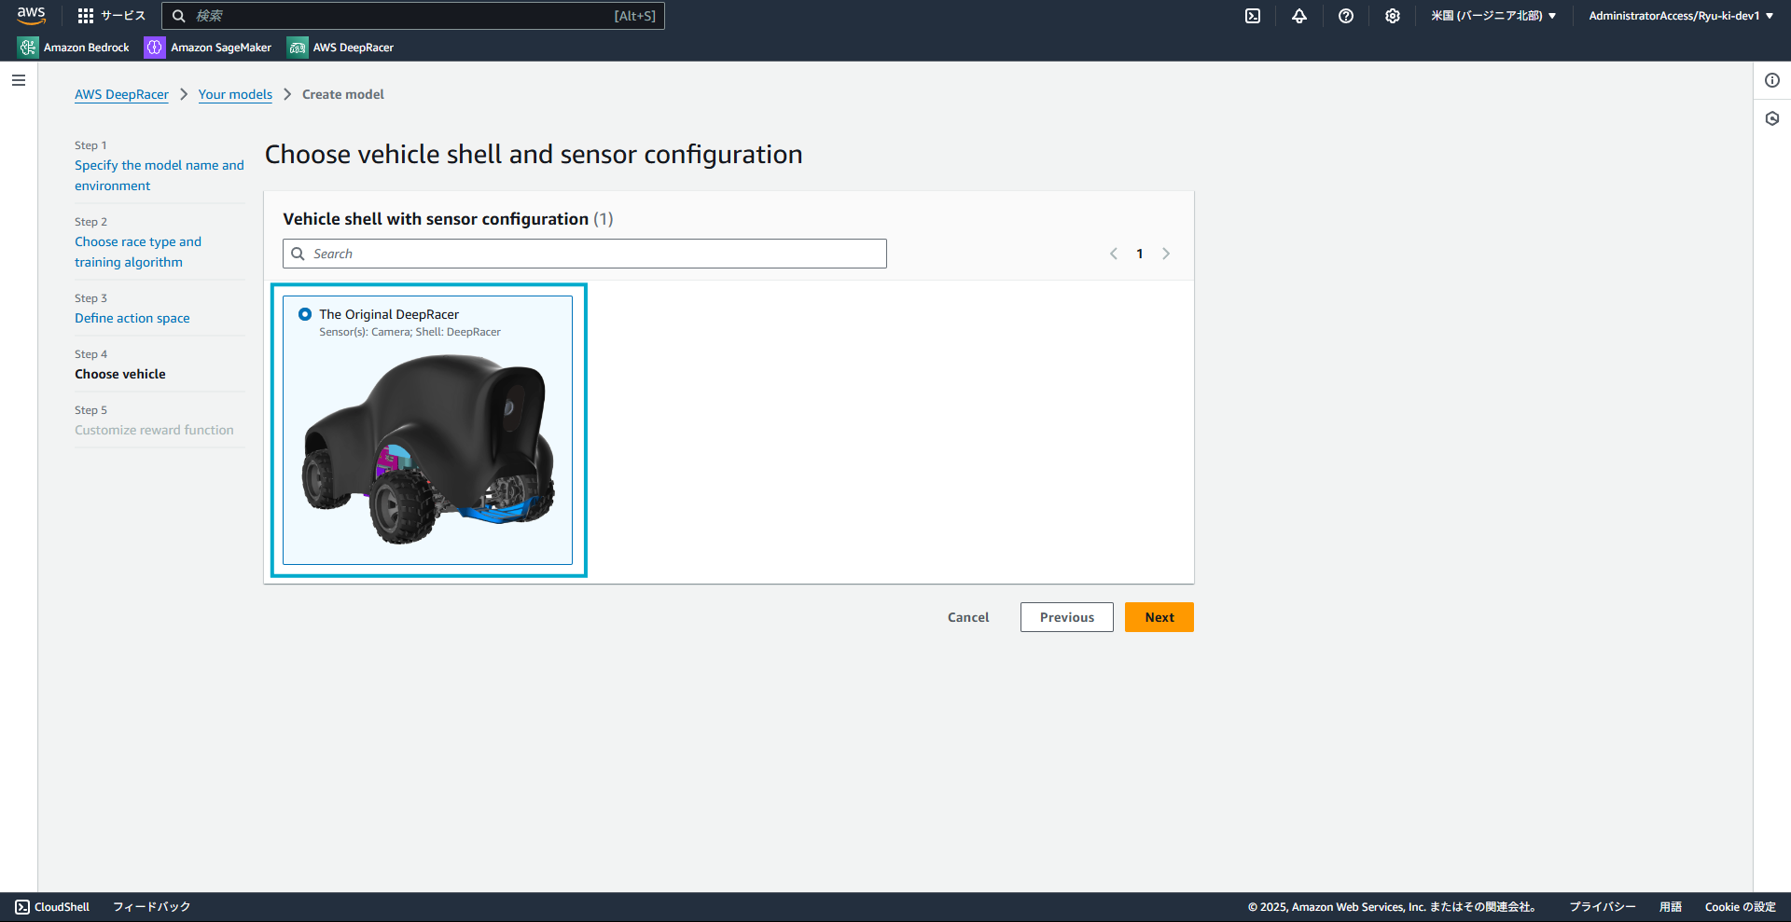This screenshot has height=922, width=1791.
Task: Open the services grid menu
Action: click(x=86, y=16)
